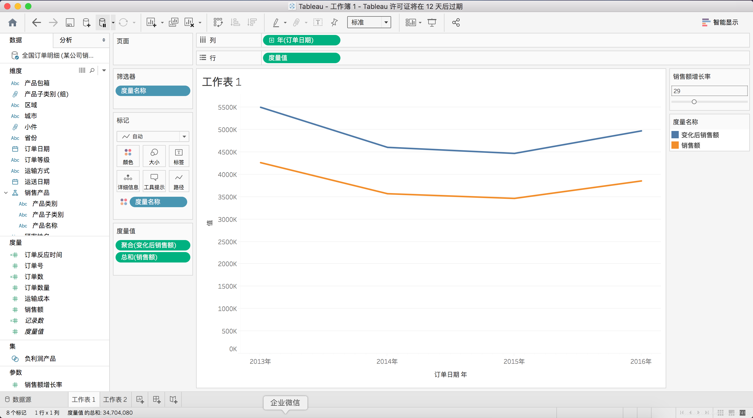Click the 工具提示 tooltip marks button
This screenshot has height=418, width=753.
coord(154,181)
